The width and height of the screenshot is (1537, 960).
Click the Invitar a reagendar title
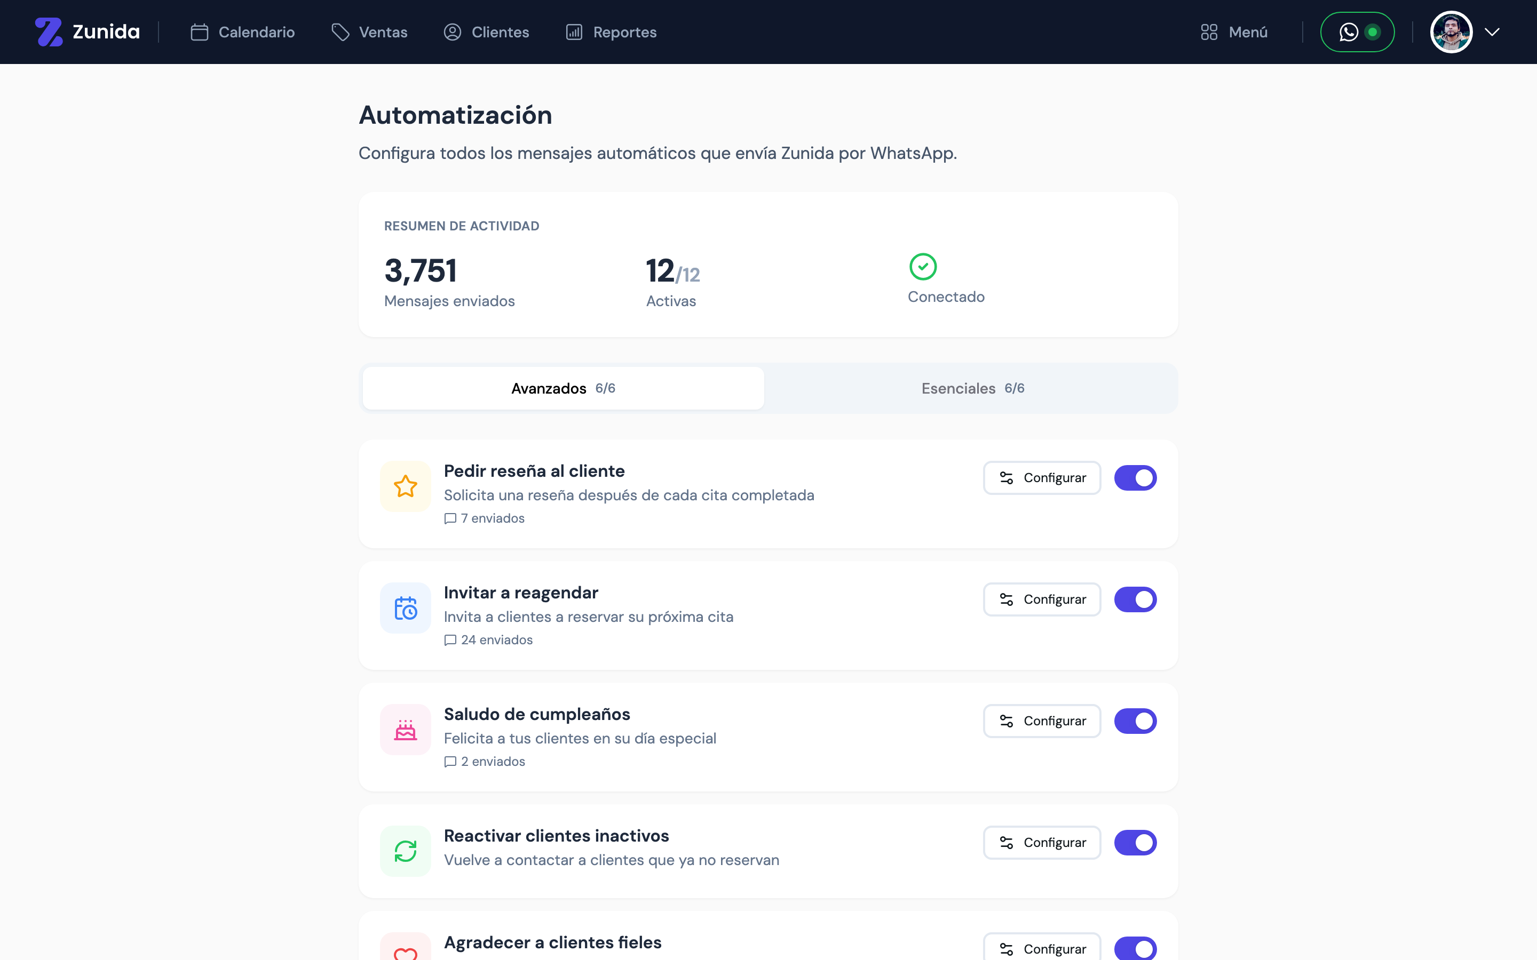coord(521,593)
